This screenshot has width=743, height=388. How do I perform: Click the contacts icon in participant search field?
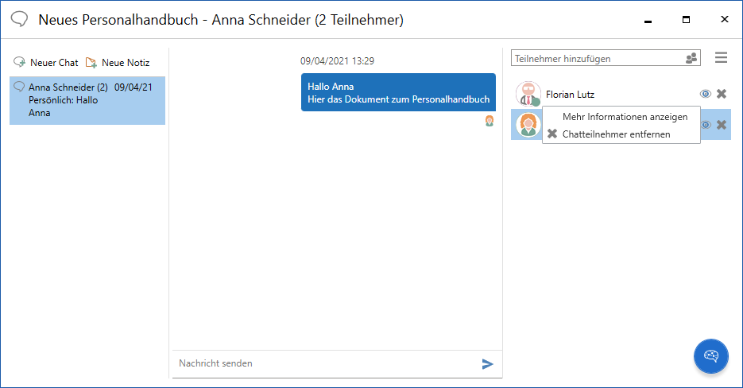point(691,59)
